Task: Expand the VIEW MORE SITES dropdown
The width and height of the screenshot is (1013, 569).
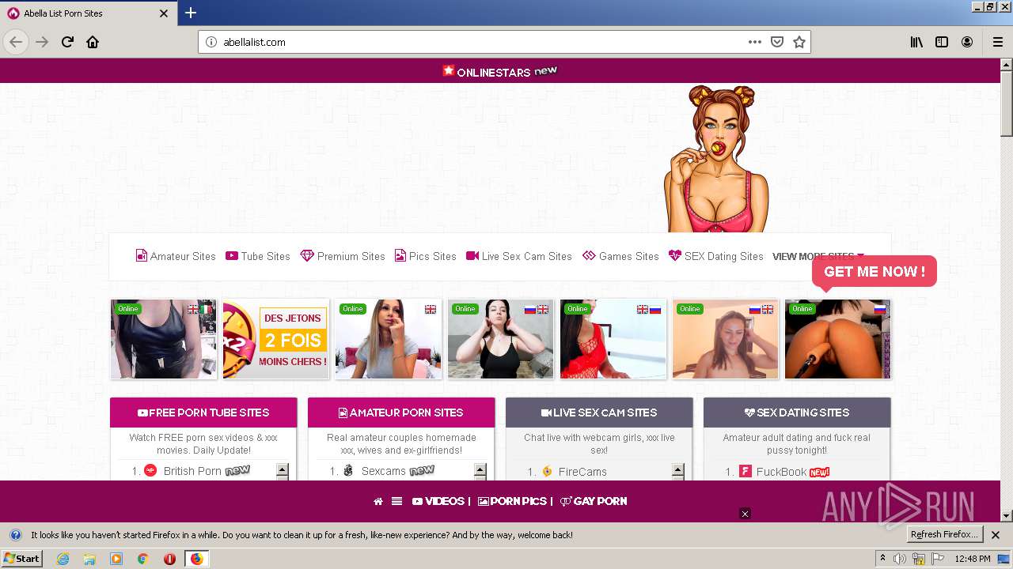Action: pos(818,257)
